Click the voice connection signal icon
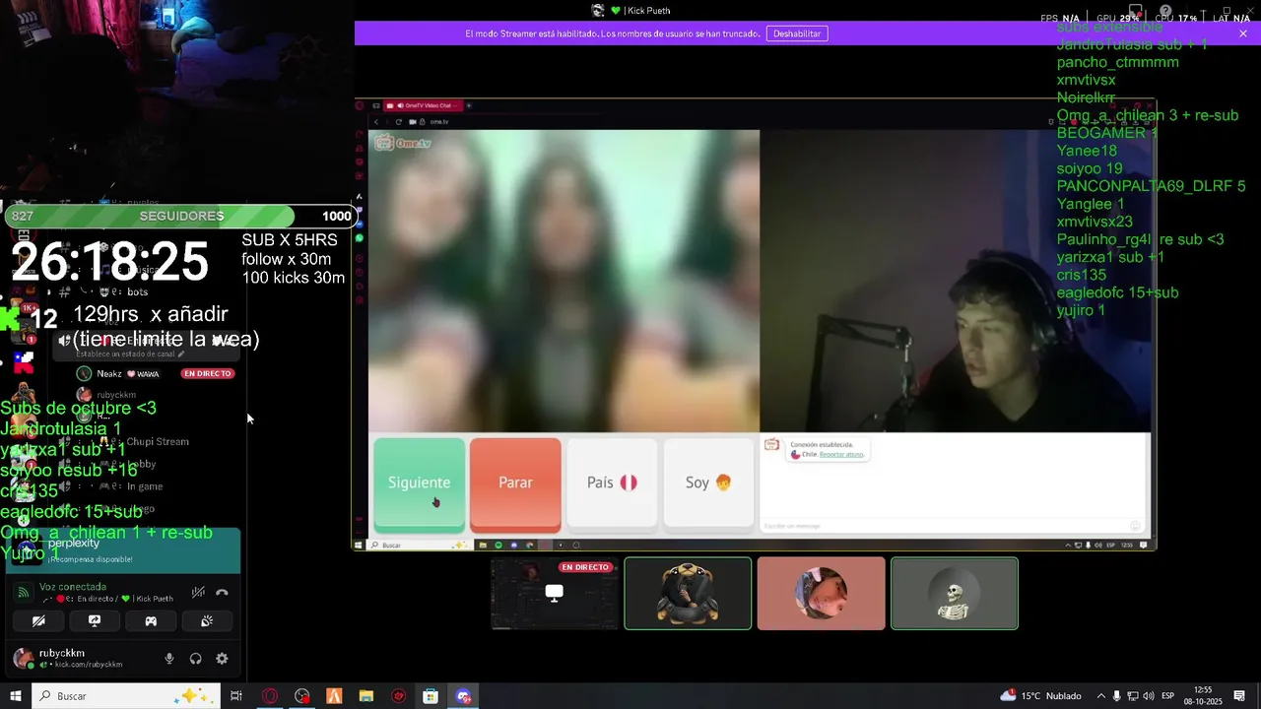 (24, 592)
